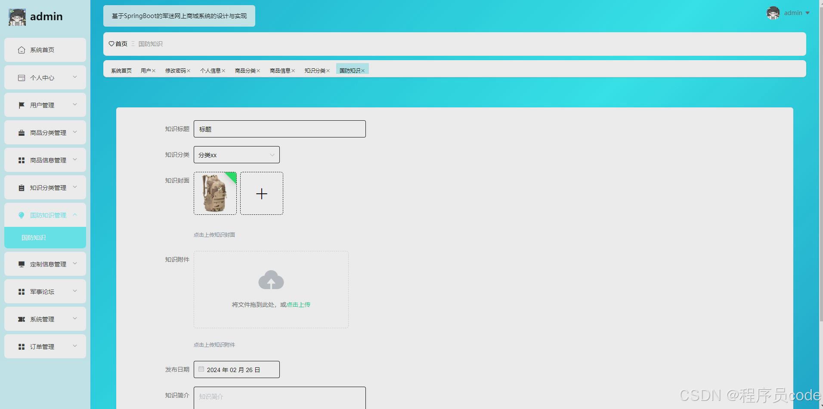Expand the 商品分类管理 chevron

coord(75,132)
